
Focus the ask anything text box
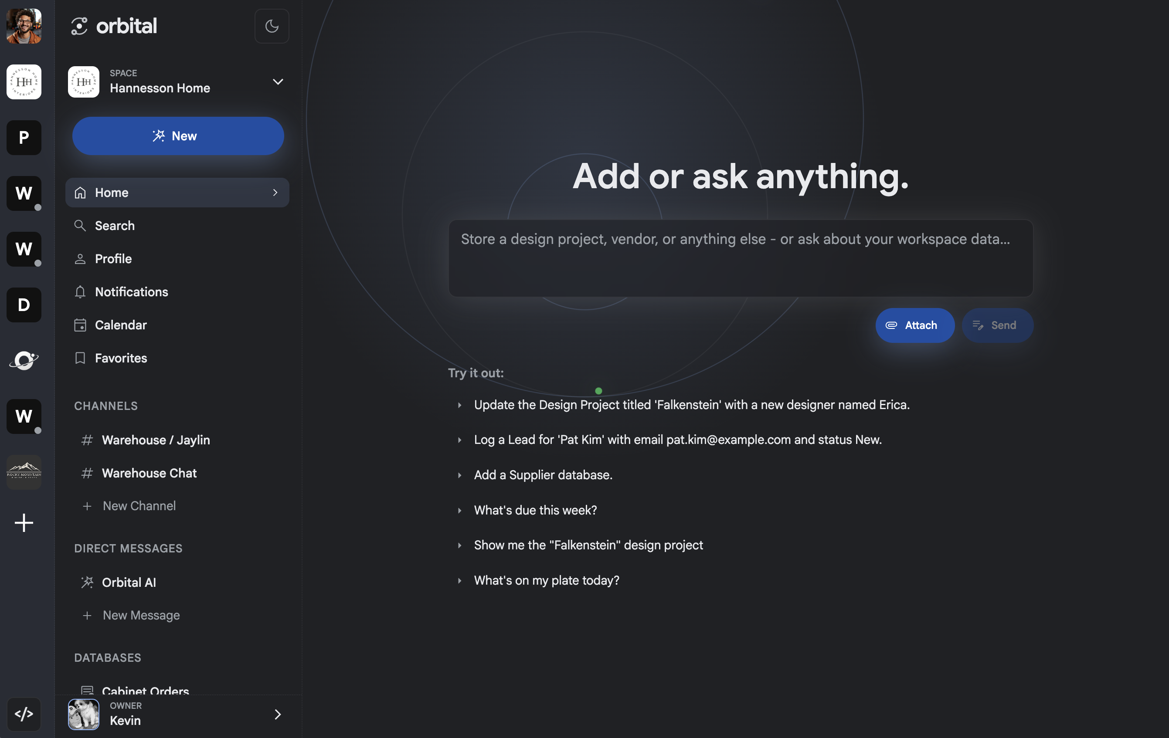741,258
